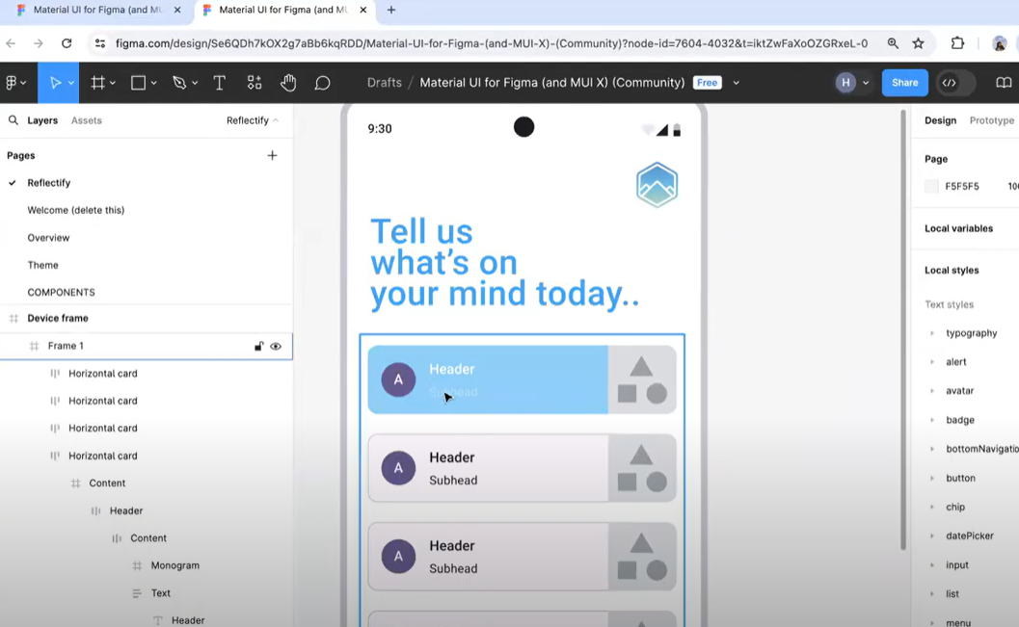
Task: Click the highlighted first Header card
Action: point(522,379)
